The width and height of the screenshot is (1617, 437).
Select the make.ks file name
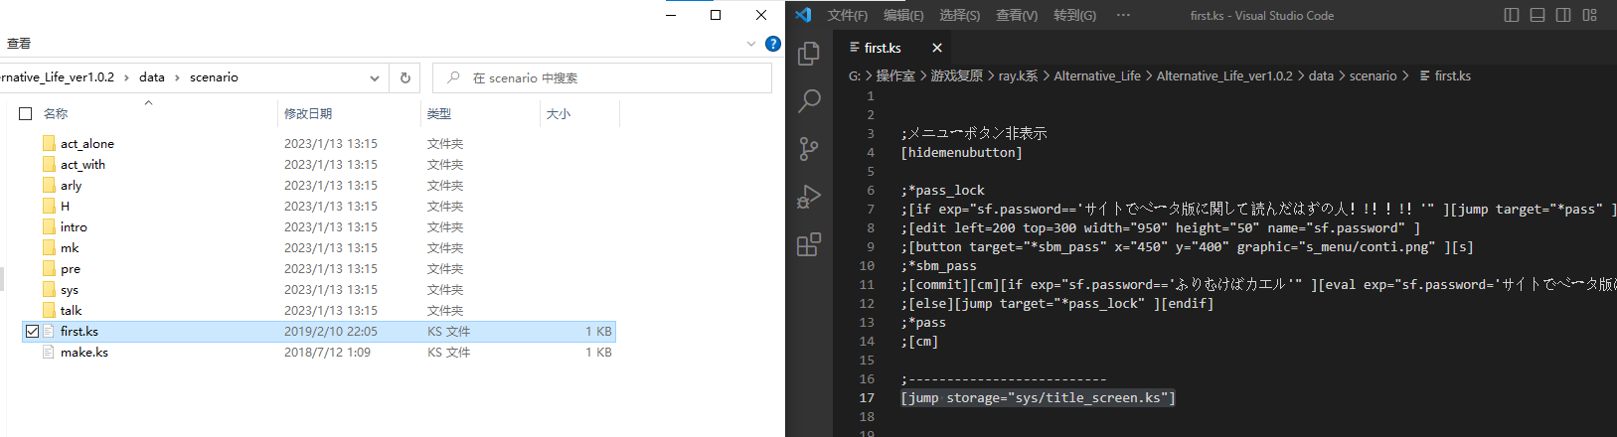[84, 352]
